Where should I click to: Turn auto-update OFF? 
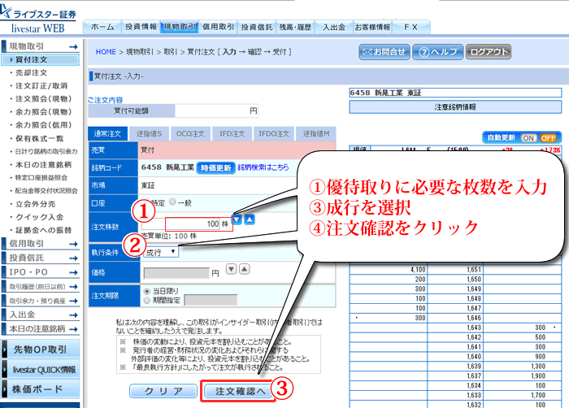[x=548, y=137]
